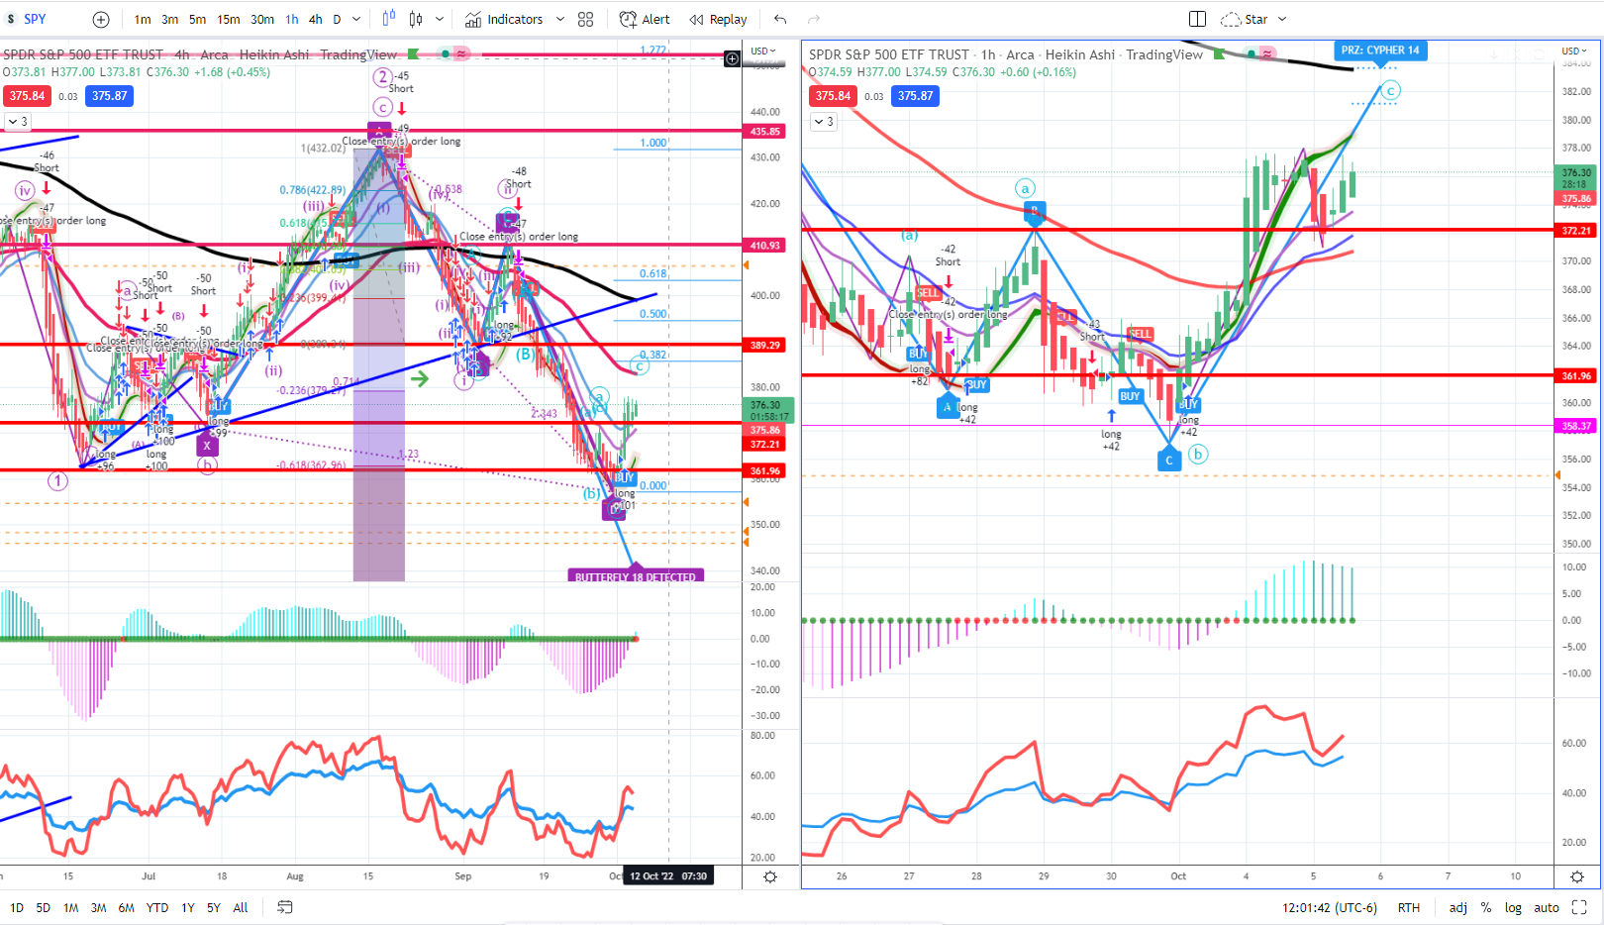Expand the Star layout dropdown arrow
This screenshot has width=1604, height=925.
[1282, 19]
